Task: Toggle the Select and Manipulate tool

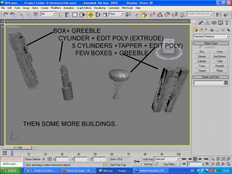Action: click(137, 15)
